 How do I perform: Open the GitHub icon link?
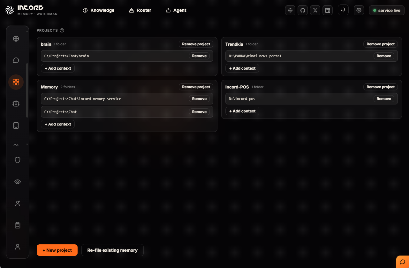tap(303, 10)
